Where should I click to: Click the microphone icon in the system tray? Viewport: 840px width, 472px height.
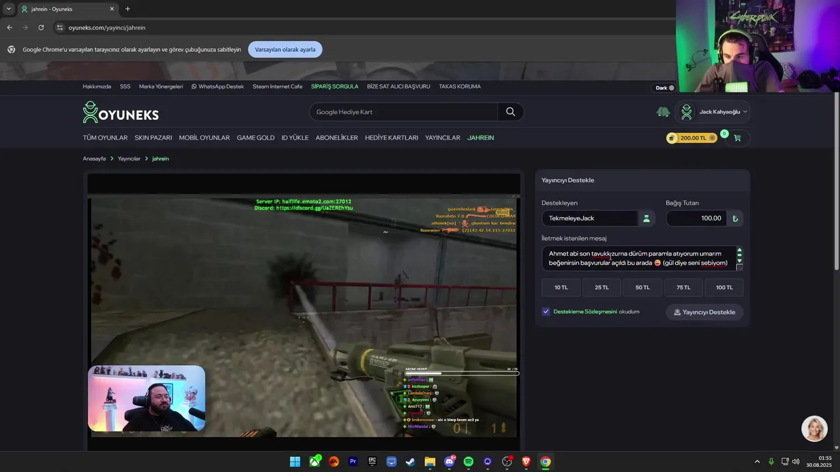tap(771, 462)
